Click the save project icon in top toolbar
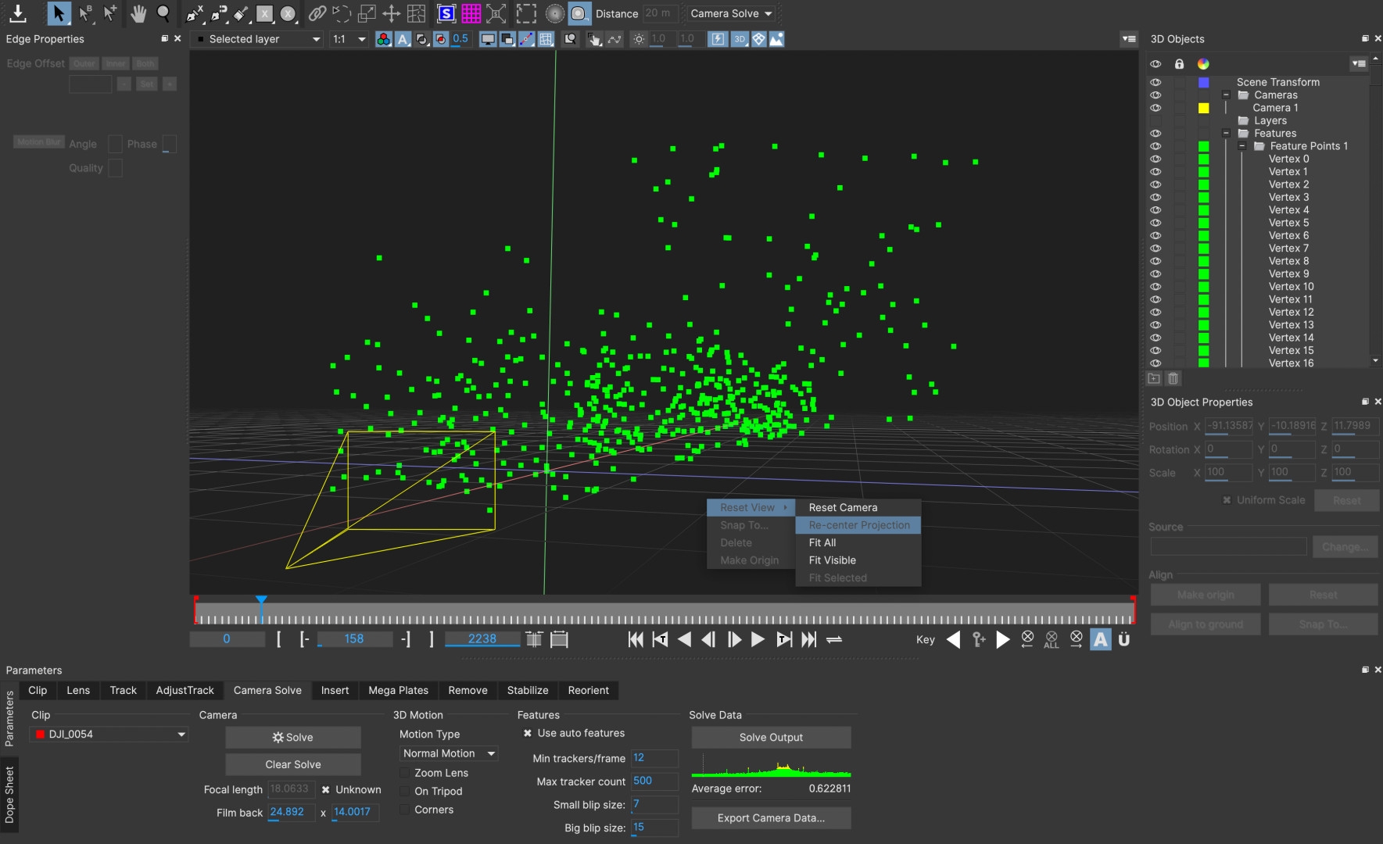 click(17, 13)
